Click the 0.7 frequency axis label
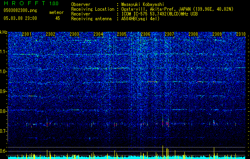This screenshot has width=250, height=159. (x=3, y=131)
